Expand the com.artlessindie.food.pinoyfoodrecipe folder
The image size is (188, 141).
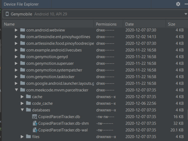(16, 43)
